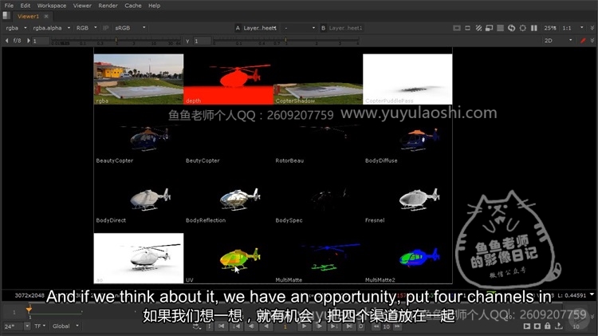Screen dimensions: 598x336
Task: Expand the top viewer toolbar chevron
Action: point(592,28)
